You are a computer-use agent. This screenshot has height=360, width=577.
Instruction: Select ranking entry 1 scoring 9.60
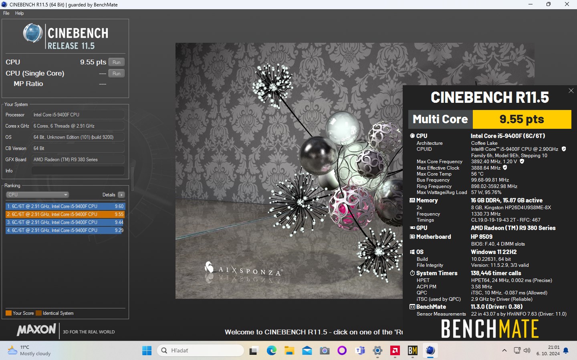65,206
